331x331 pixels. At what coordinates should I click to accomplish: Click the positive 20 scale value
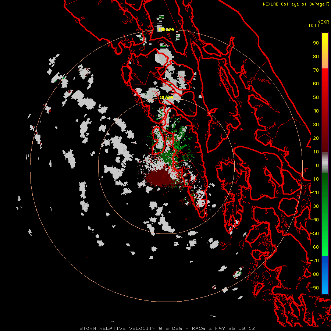(x=316, y=138)
